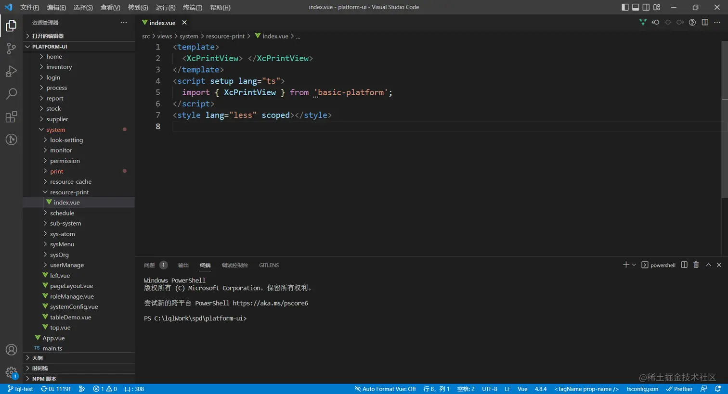The image size is (728, 394).
Task: Open the 终端(T) menu
Action: [193, 7]
